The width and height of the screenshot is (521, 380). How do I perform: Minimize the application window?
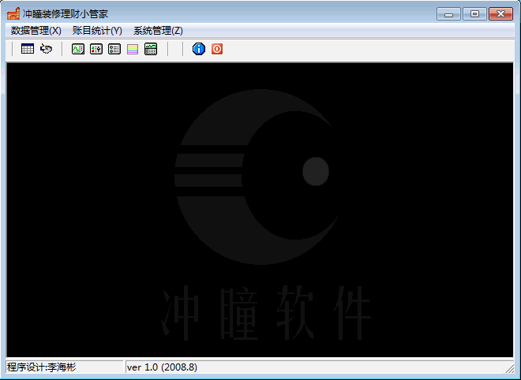coord(448,14)
